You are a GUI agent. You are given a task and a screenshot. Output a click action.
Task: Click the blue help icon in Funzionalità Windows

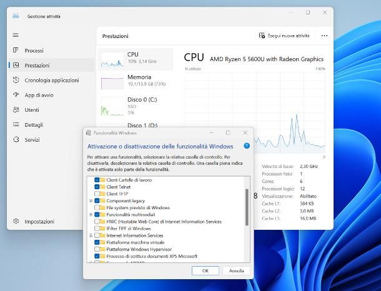click(x=247, y=145)
